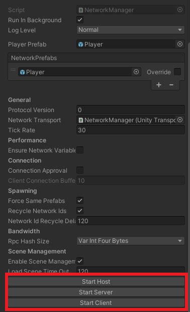Edit the Tick Rate value field
190x312 pixels.
pos(131,130)
